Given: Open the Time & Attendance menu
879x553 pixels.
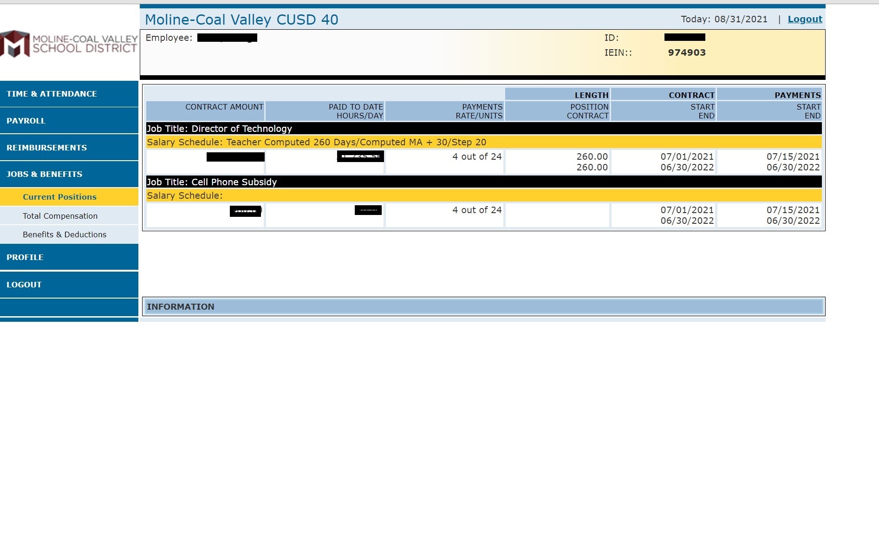Looking at the screenshot, I should pos(52,94).
